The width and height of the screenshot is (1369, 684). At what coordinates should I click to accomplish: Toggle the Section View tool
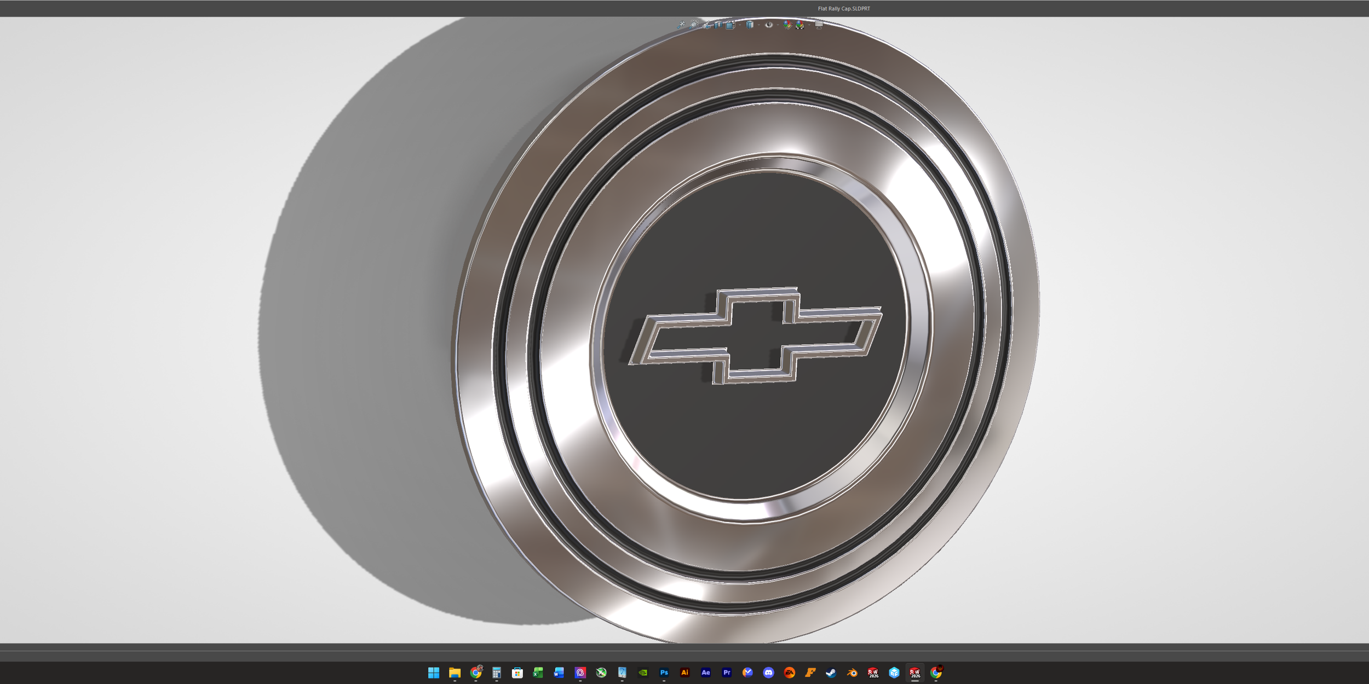718,25
